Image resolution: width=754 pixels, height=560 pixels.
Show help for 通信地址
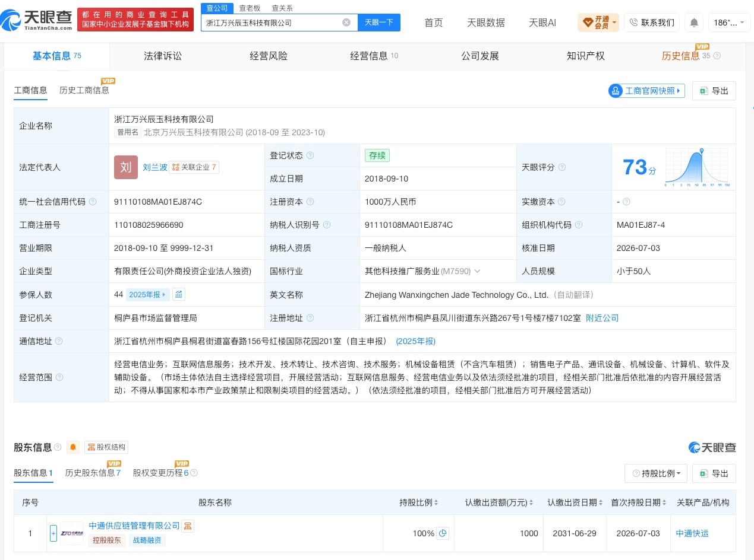coord(59,341)
